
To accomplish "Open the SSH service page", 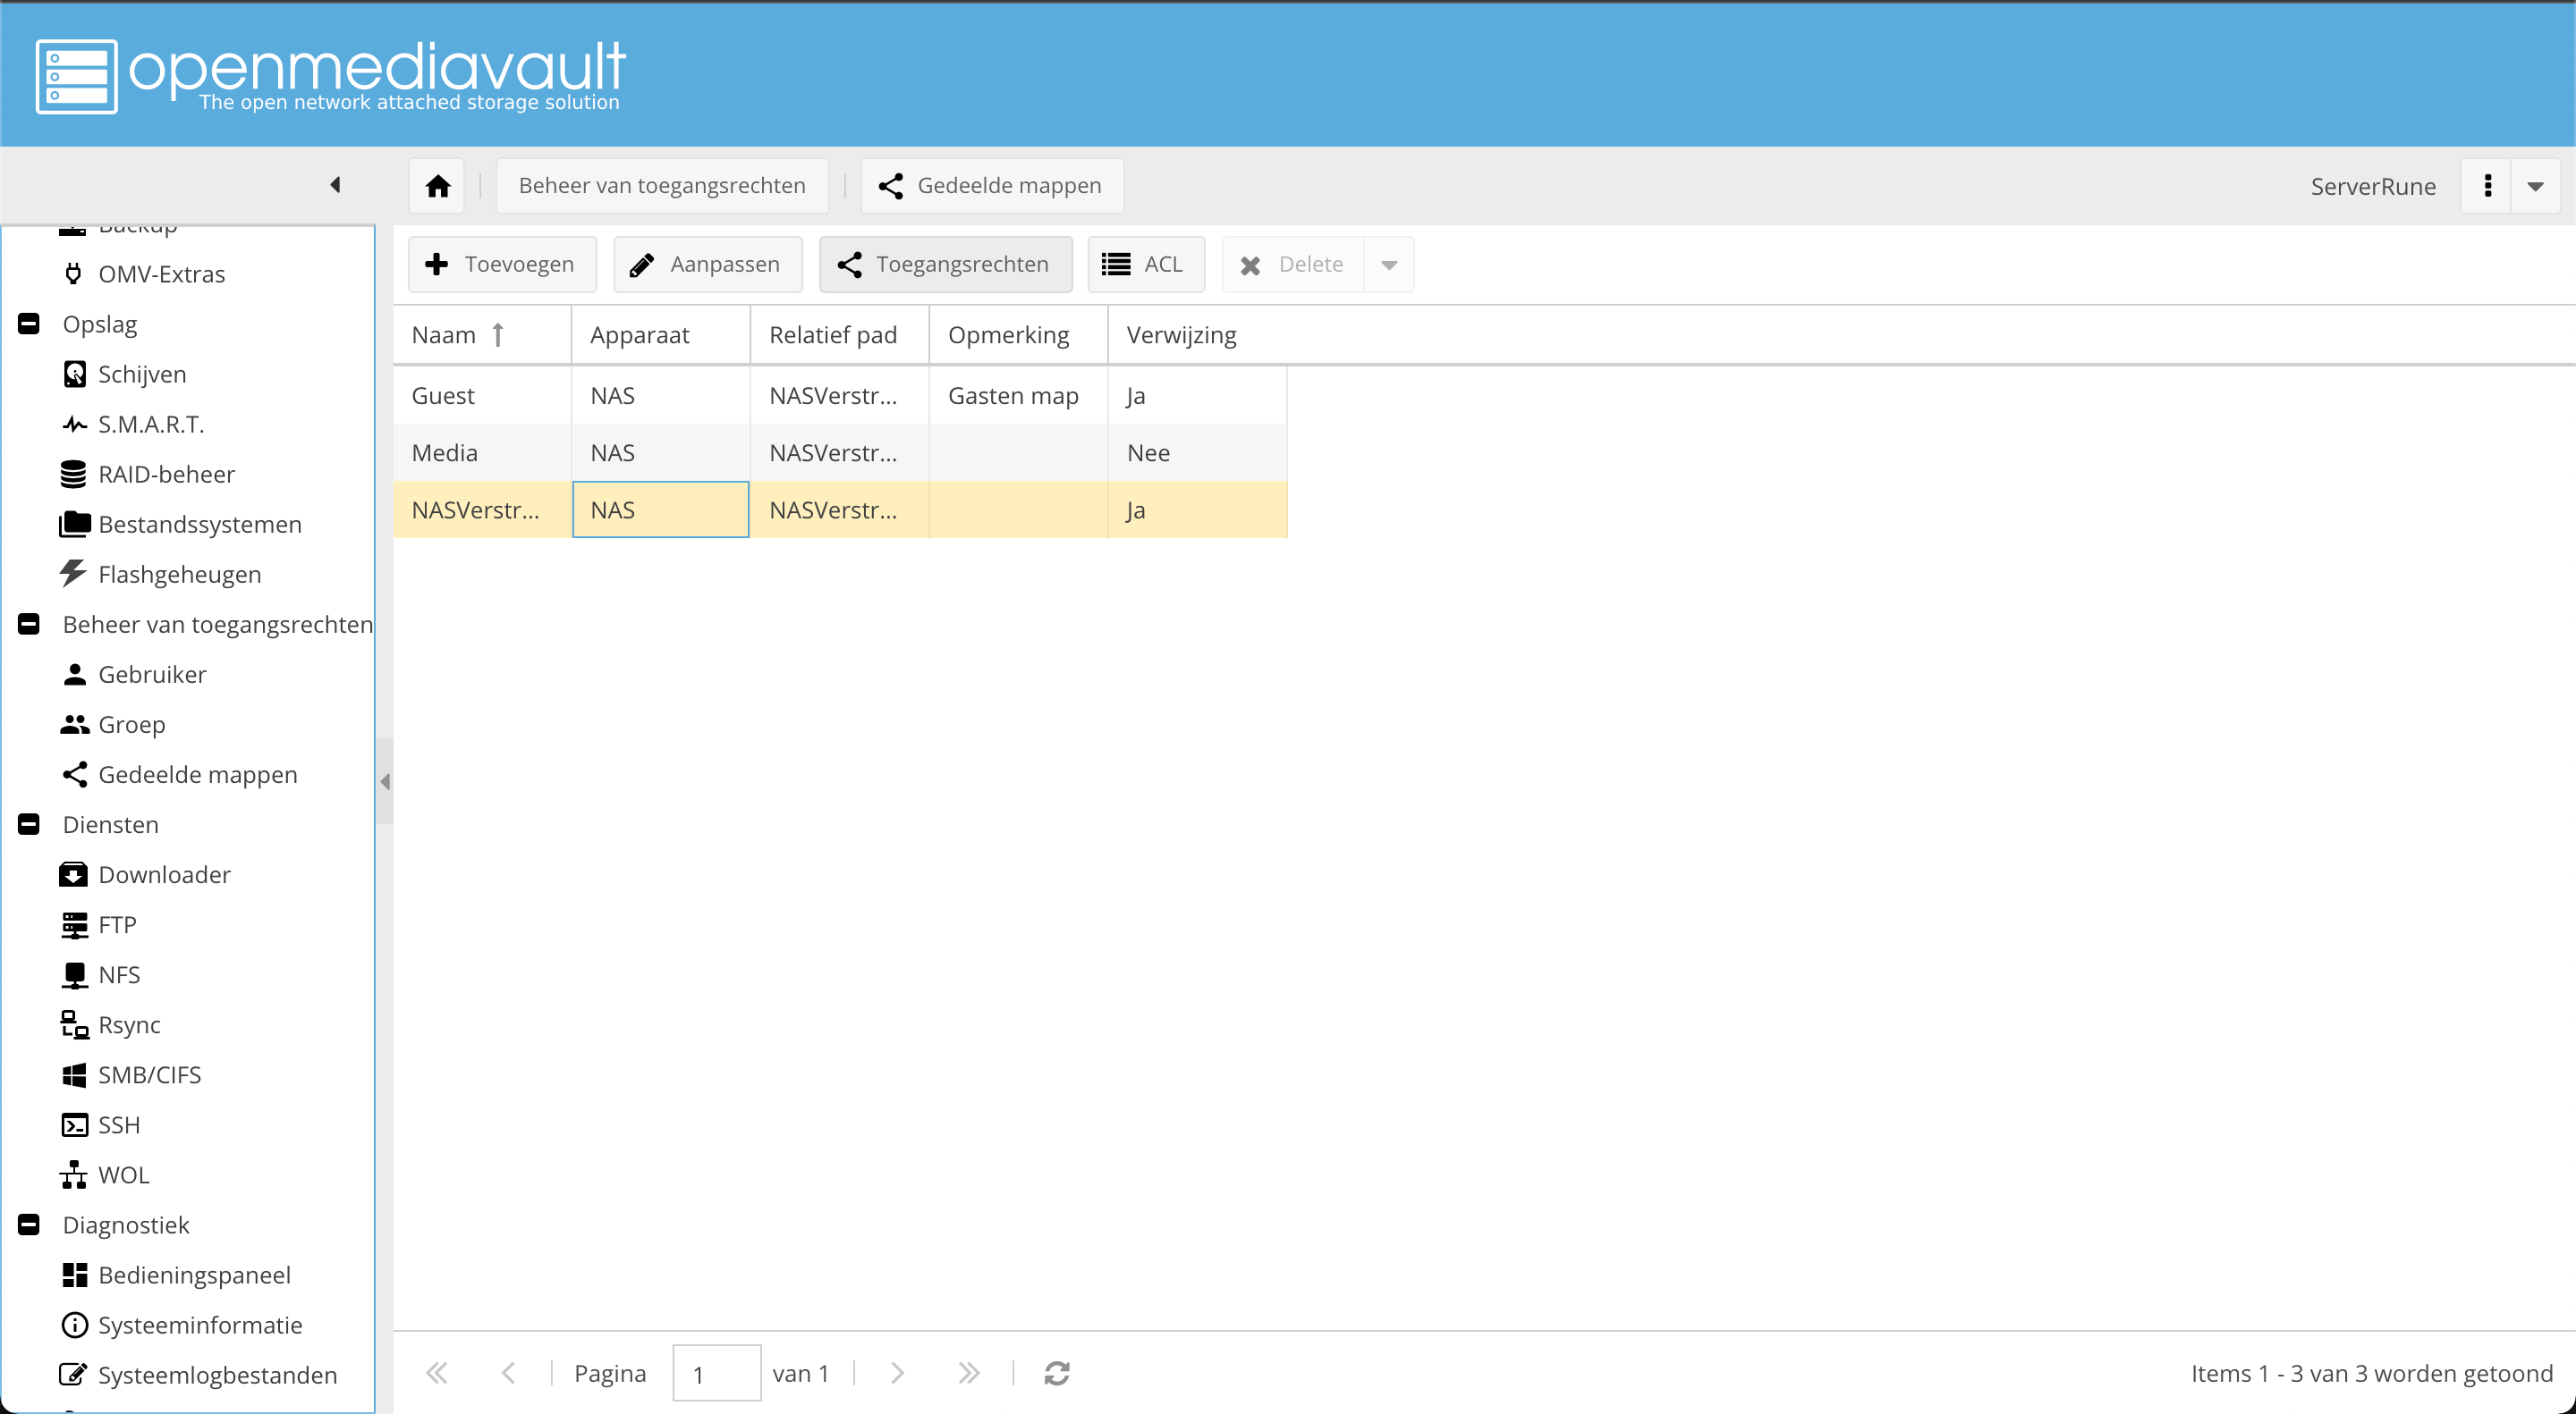I will [119, 1124].
